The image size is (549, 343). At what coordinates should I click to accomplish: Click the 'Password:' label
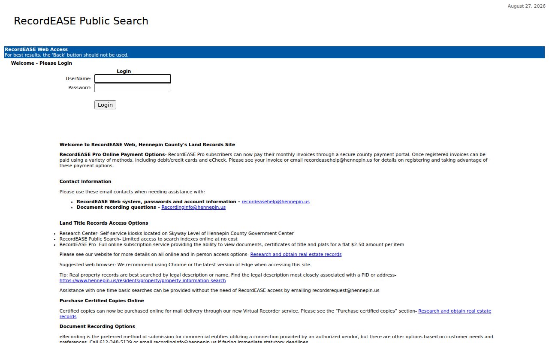coord(80,87)
